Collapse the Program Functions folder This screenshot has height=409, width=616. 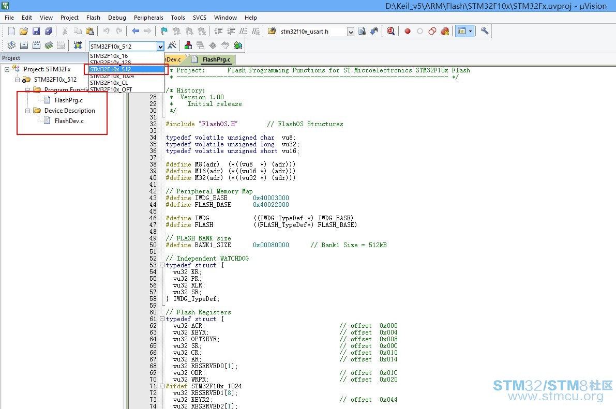(x=27, y=90)
